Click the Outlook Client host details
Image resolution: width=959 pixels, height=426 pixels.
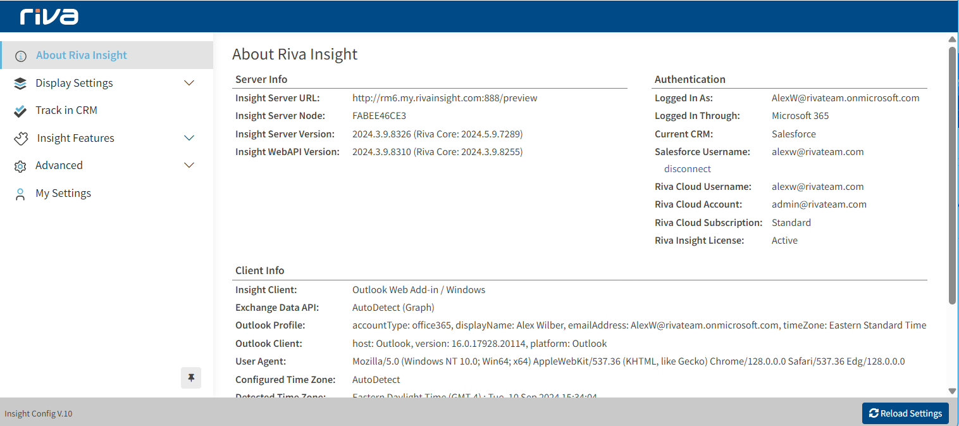click(479, 344)
